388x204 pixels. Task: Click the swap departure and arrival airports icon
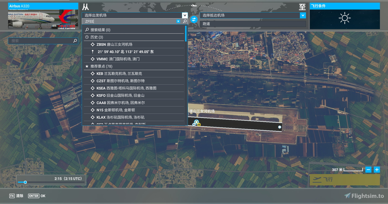tap(193, 19)
